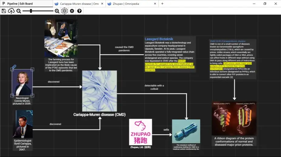281x157 pixels.
Task: Select the Sunil Cariappa portrait image
Action: click(23, 124)
